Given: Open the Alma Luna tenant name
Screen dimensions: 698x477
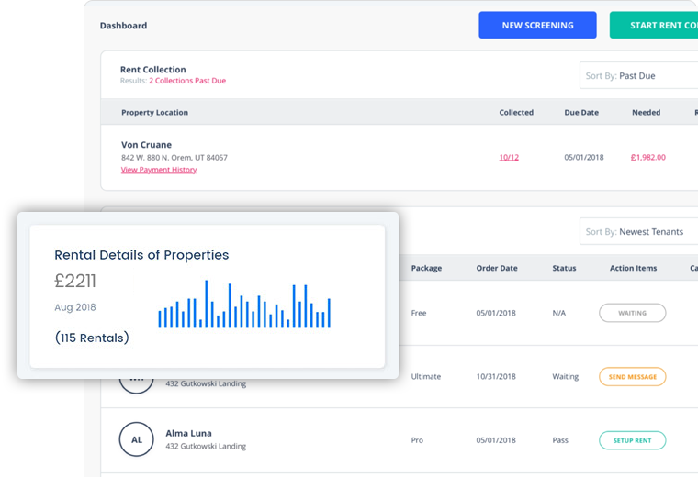Looking at the screenshot, I should (189, 433).
